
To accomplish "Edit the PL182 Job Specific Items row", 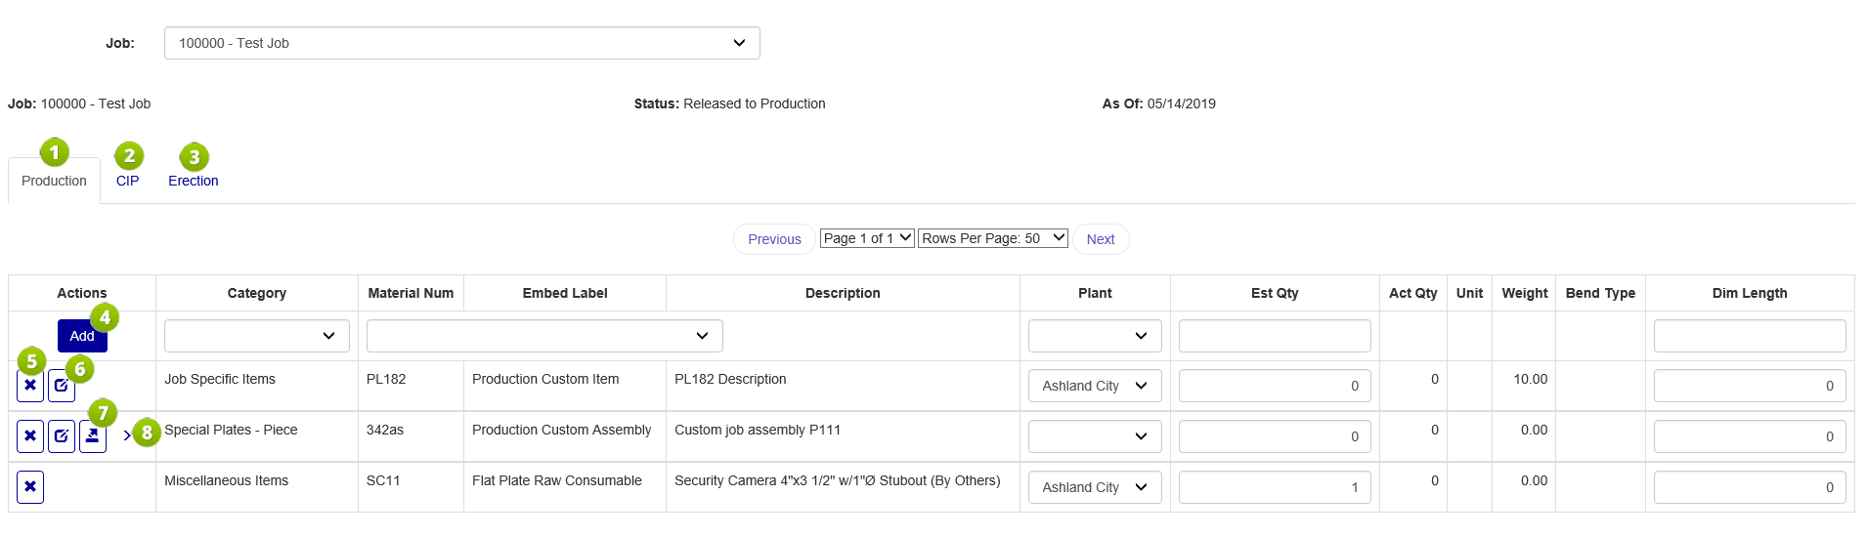I will tap(61, 386).
